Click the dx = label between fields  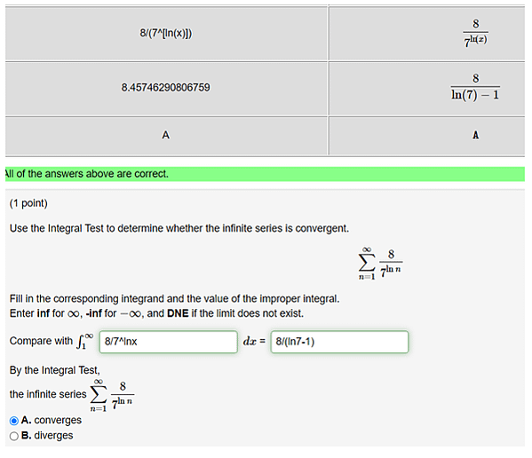(254, 341)
